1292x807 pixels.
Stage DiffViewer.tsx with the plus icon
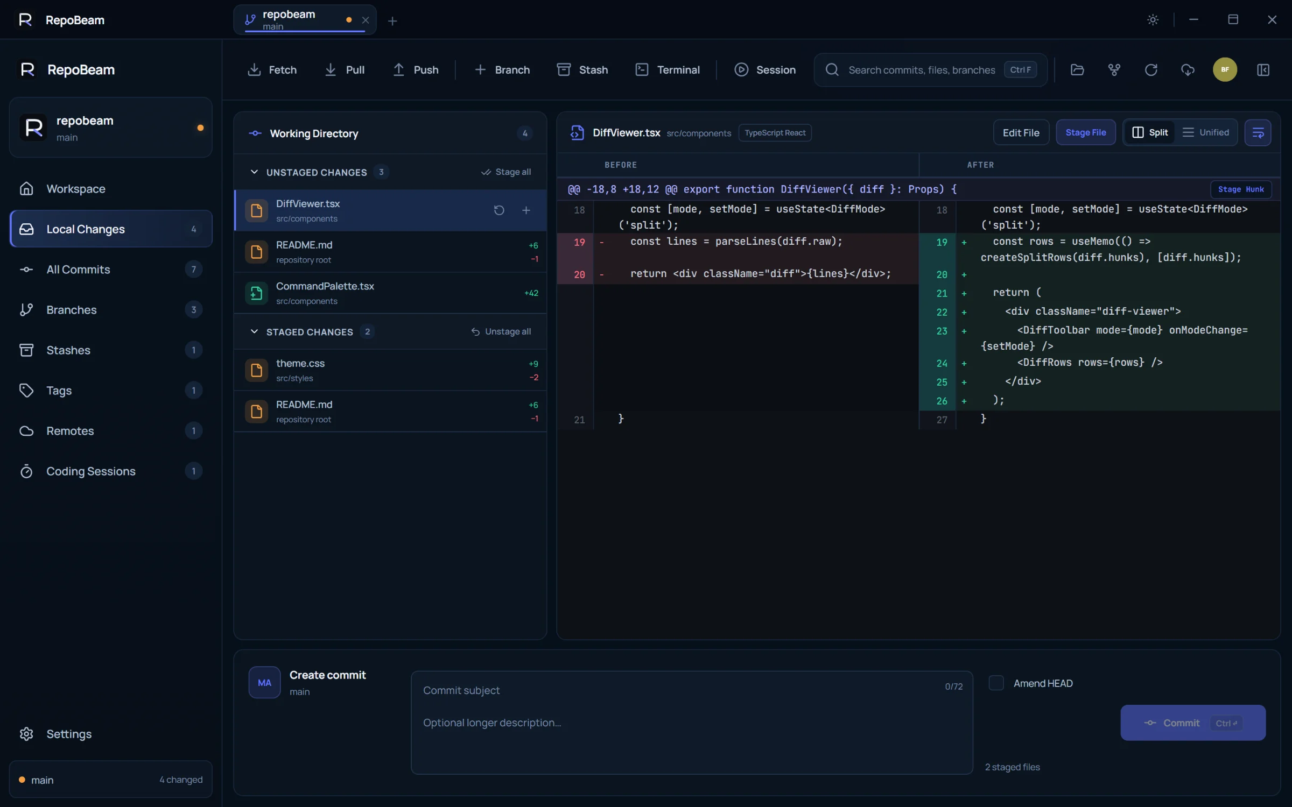click(526, 210)
